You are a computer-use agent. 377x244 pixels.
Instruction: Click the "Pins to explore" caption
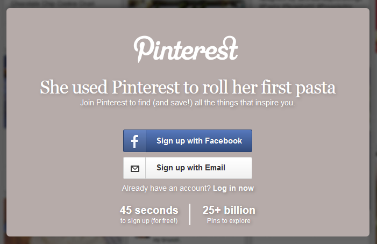pyautogui.click(x=229, y=221)
